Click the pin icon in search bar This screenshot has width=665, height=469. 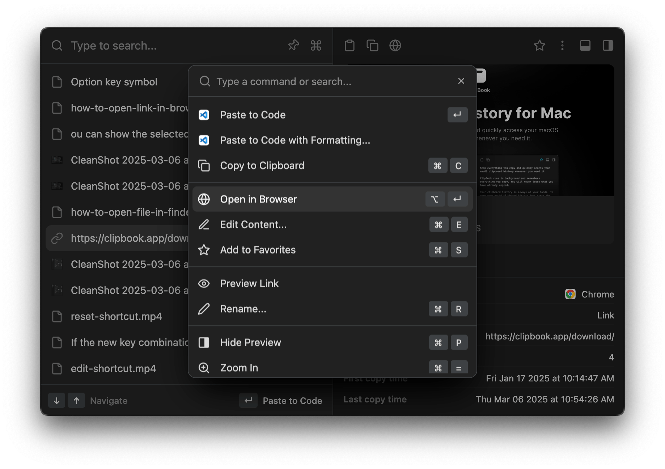(293, 46)
